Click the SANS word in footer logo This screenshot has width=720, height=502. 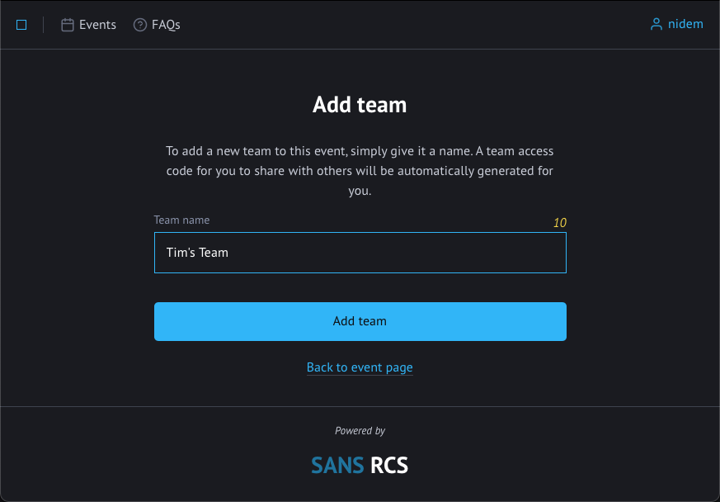pyautogui.click(x=337, y=466)
